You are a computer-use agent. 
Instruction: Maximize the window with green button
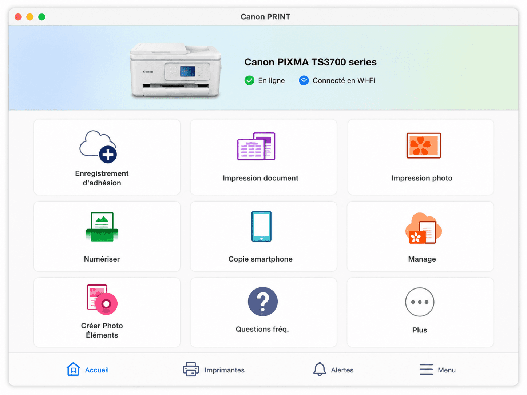(42, 17)
